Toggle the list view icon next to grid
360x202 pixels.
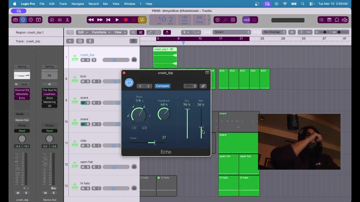pyautogui.click(x=141, y=32)
